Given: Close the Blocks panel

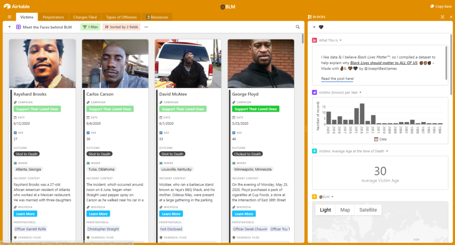Looking at the screenshot, I should pos(450,17).
